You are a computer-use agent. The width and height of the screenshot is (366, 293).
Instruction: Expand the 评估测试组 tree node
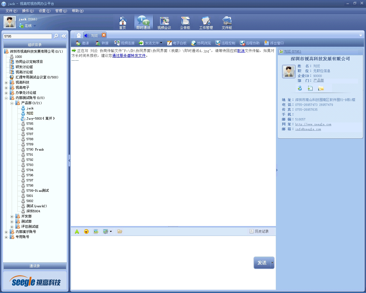point(12,227)
